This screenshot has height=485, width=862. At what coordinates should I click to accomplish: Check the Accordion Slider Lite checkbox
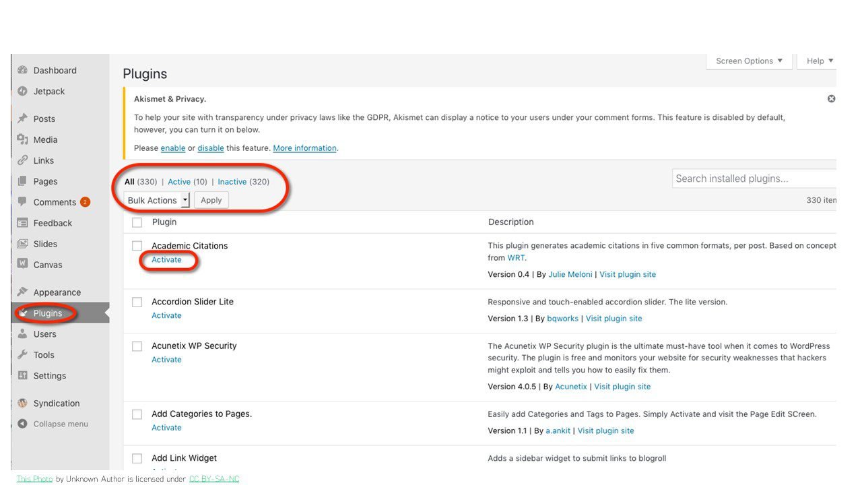(x=137, y=302)
